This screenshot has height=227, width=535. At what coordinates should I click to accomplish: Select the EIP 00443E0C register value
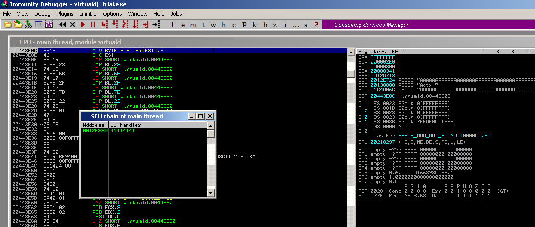click(383, 96)
